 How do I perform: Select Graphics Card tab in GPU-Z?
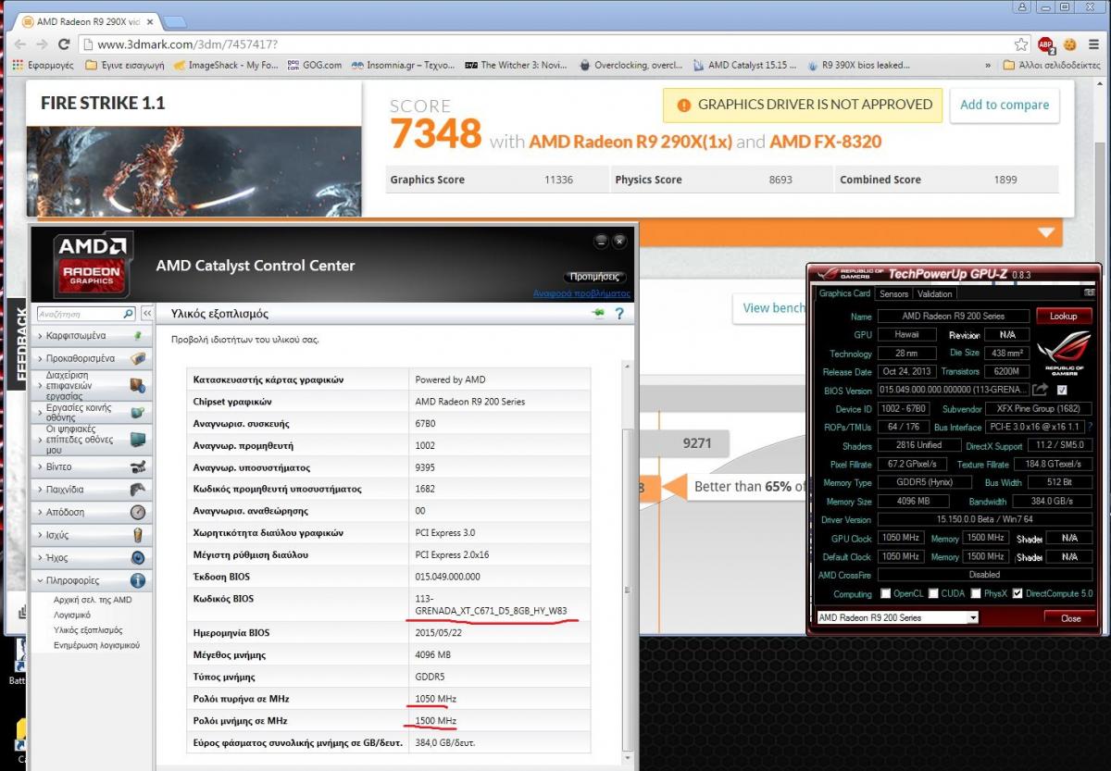(844, 293)
